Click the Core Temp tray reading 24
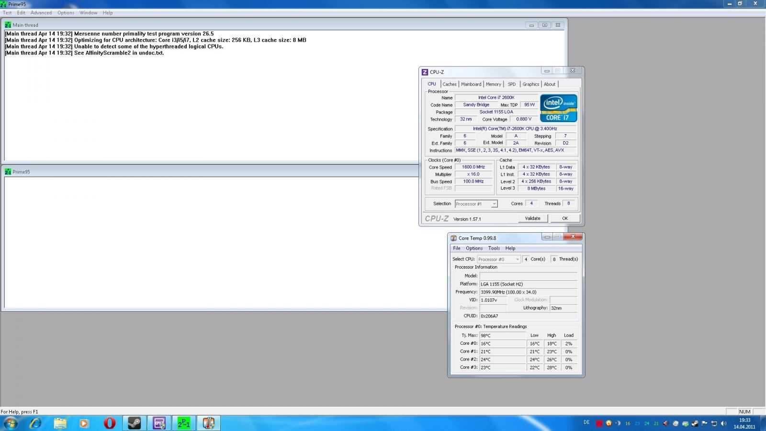 [x=647, y=423]
